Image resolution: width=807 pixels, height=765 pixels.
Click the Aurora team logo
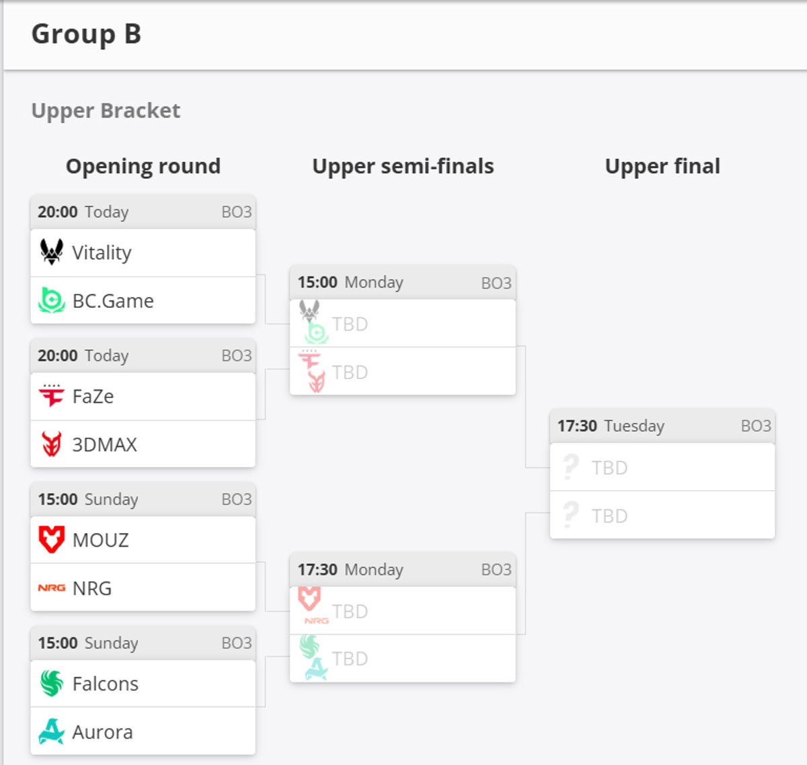(x=51, y=731)
